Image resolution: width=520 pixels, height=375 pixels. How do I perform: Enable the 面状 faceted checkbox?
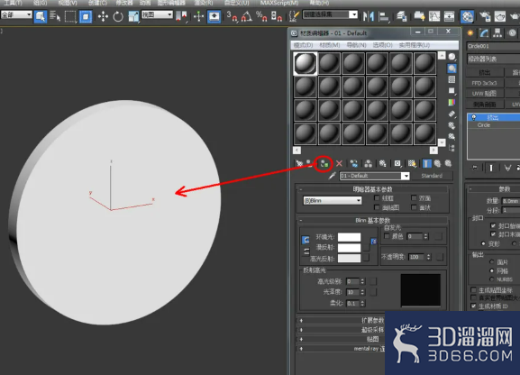coord(414,207)
